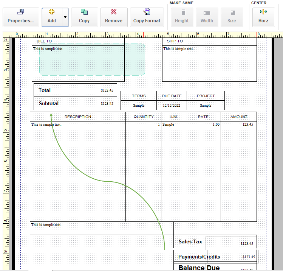This screenshot has height=271, width=283.
Task: Click the Copy Format button
Action: pyautogui.click(x=147, y=17)
